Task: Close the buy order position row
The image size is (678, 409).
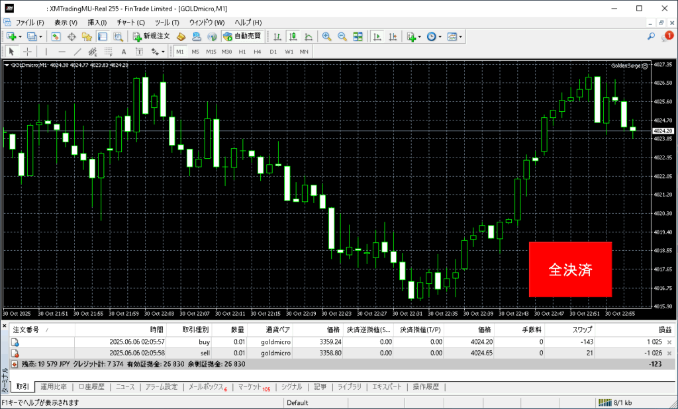Action: [x=669, y=342]
